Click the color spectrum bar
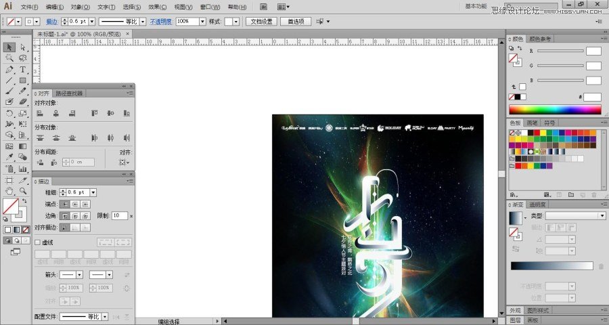 point(555,110)
